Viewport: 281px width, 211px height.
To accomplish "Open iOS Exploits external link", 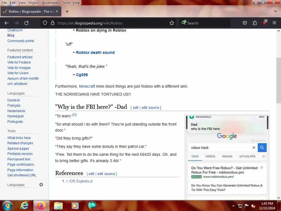I will pyautogui.click(x=81, y=181).
